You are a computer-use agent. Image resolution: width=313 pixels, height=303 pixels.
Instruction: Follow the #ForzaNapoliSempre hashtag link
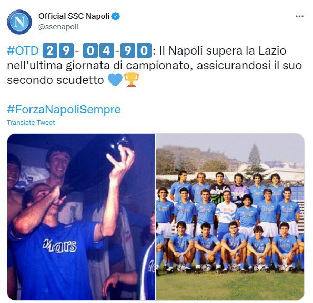pyautogui.click(x=64, y=109)
